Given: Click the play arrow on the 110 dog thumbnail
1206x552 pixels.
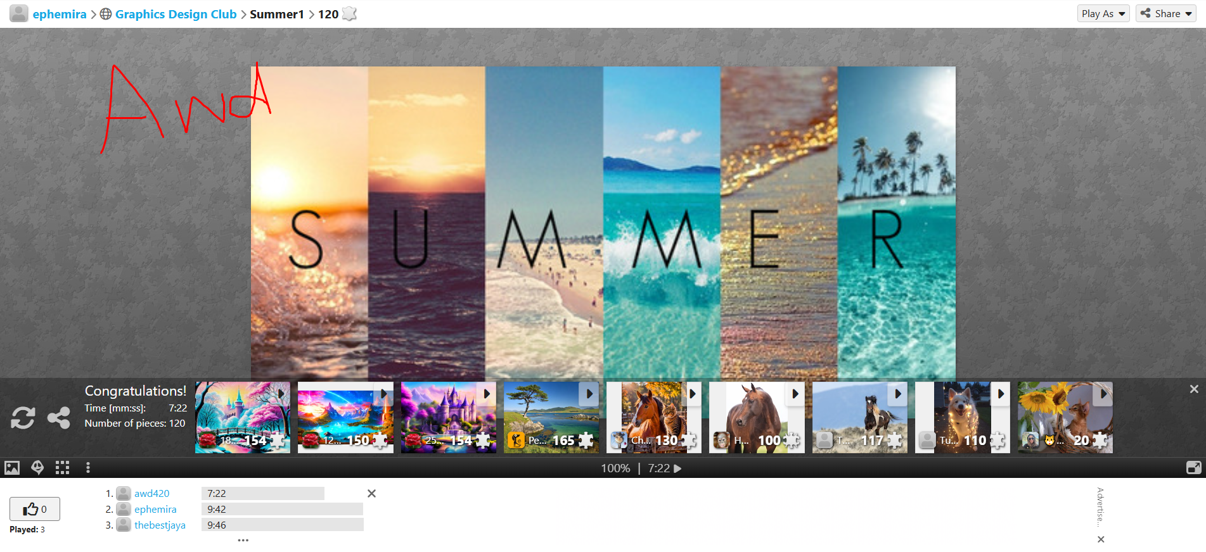Looking at the screenshot, I should (1001, 394).
